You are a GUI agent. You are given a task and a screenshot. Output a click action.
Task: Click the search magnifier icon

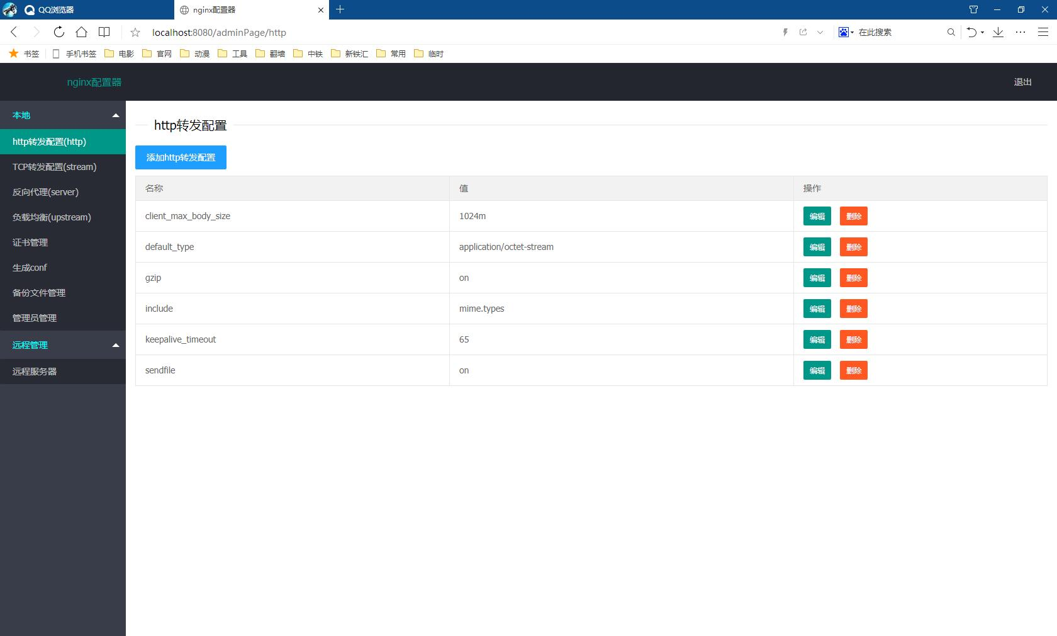click(x=951, y=32)
